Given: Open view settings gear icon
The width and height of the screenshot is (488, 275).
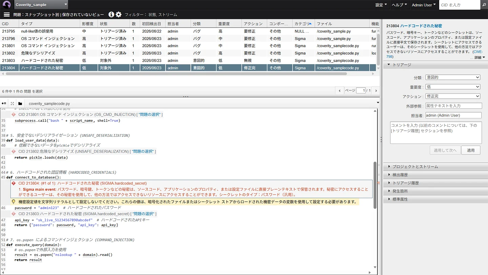Looking at the screenshot, I should coord(119,15).
